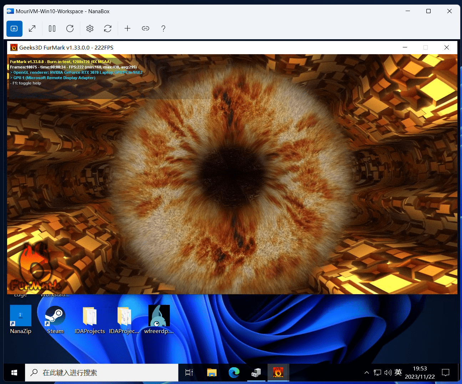Click the FurMark title bar flame icon
This screenshot has height=384, width=462.
(x=14, y=47)
